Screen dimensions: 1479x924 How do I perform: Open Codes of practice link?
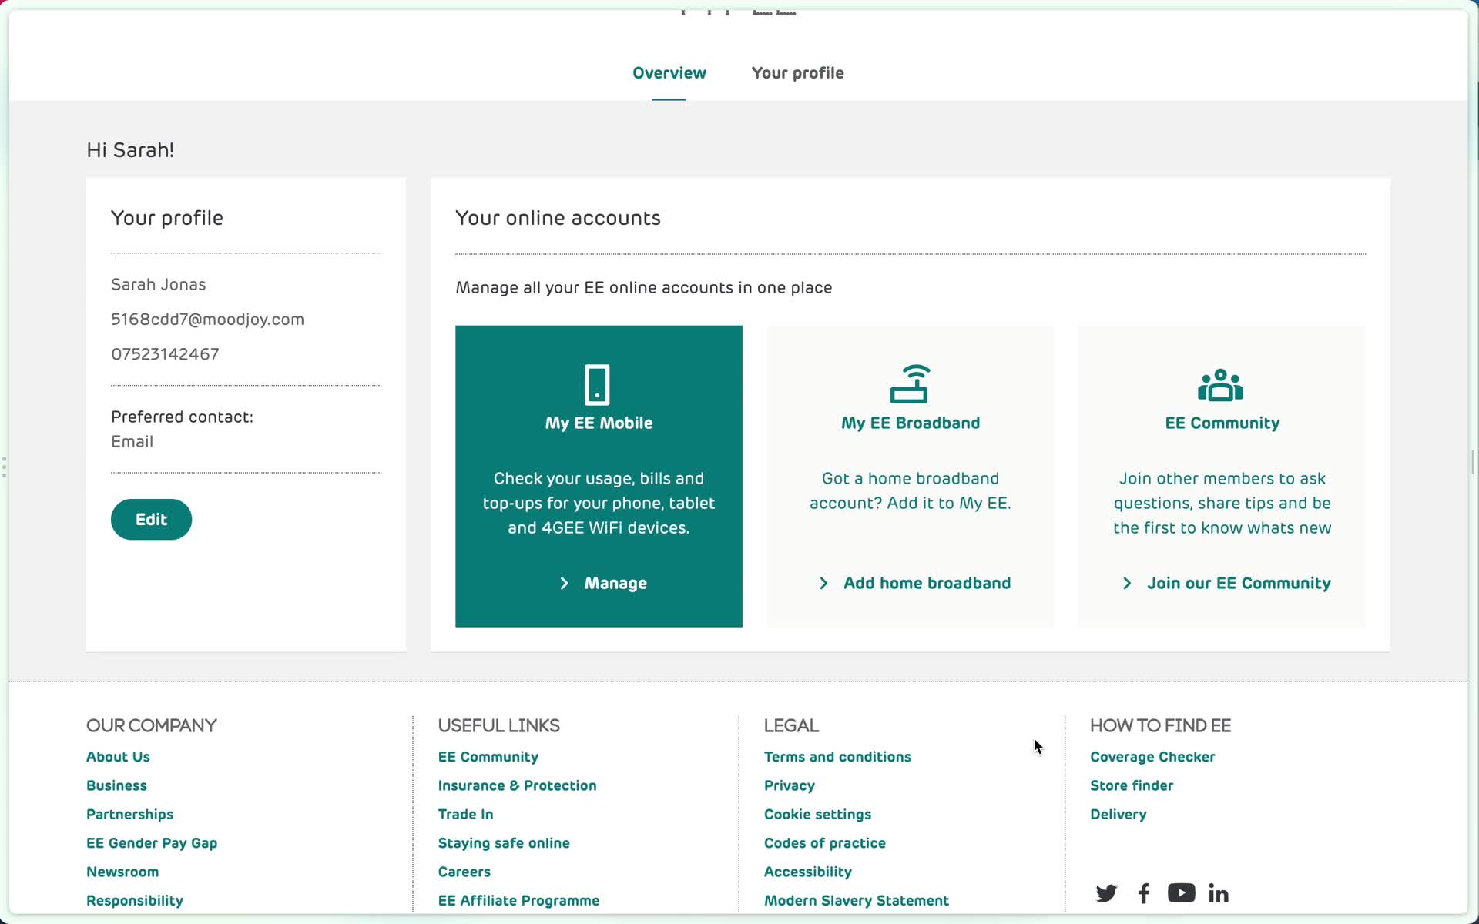pyautogui.click(x=824, y=843)
